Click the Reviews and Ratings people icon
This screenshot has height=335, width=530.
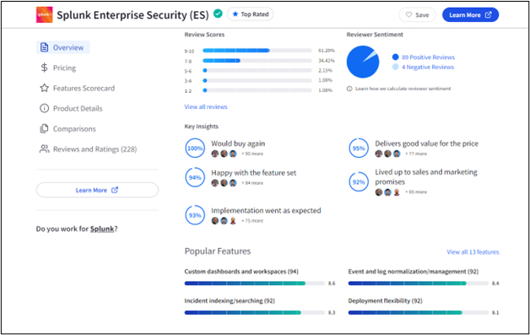[x=44, y=149]
